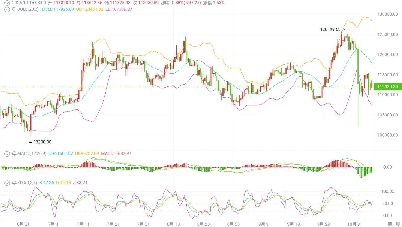This screenshot has width=402, height=227.
Task: Click the 98200.00 low price annotation
Action: (42, 142)
